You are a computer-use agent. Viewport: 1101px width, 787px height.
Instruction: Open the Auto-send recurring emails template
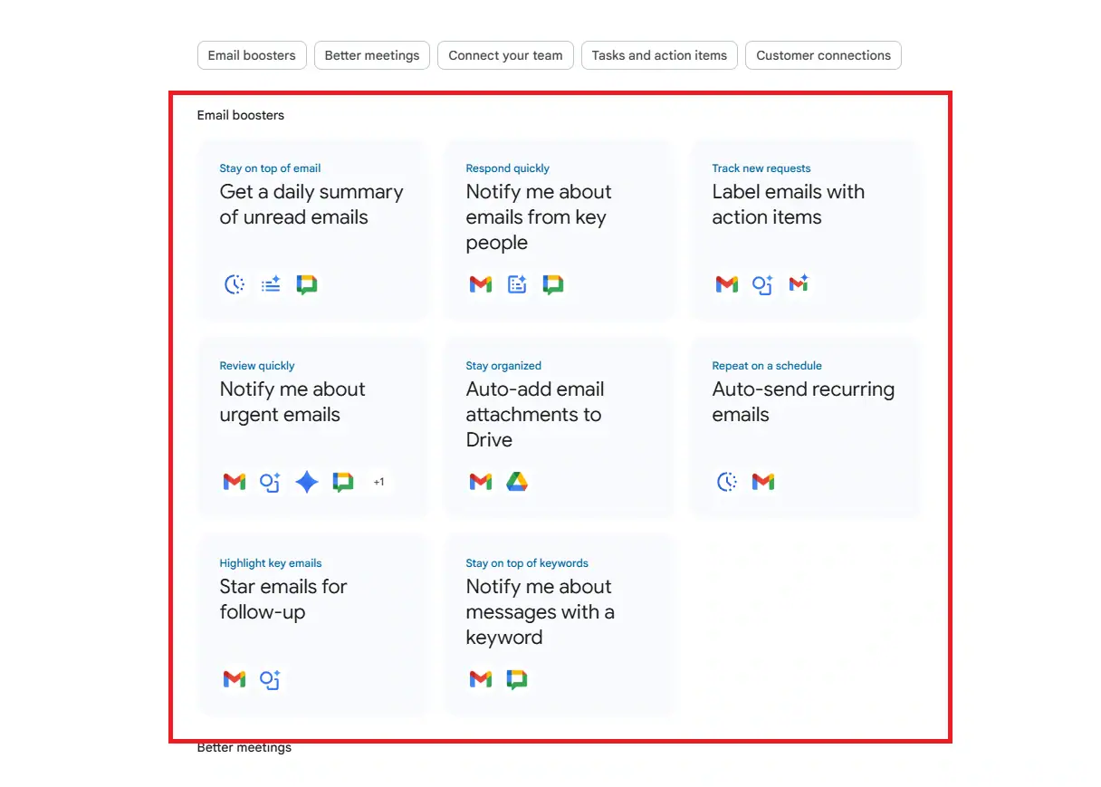click(805, 426)
